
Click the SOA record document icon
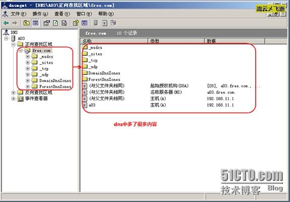(x=85, y=86)
